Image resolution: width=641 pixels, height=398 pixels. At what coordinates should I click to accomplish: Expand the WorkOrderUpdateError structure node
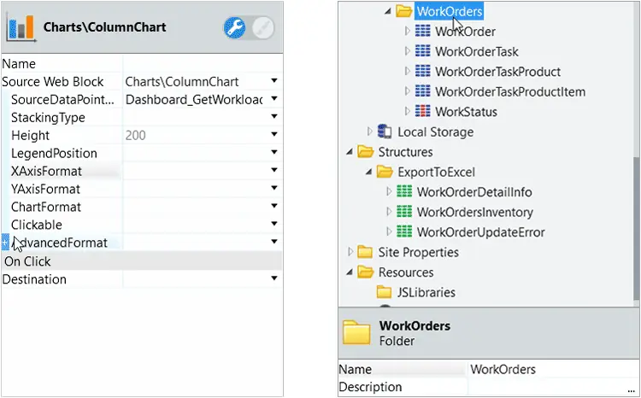pyautogui.click(x=389, y=231)
